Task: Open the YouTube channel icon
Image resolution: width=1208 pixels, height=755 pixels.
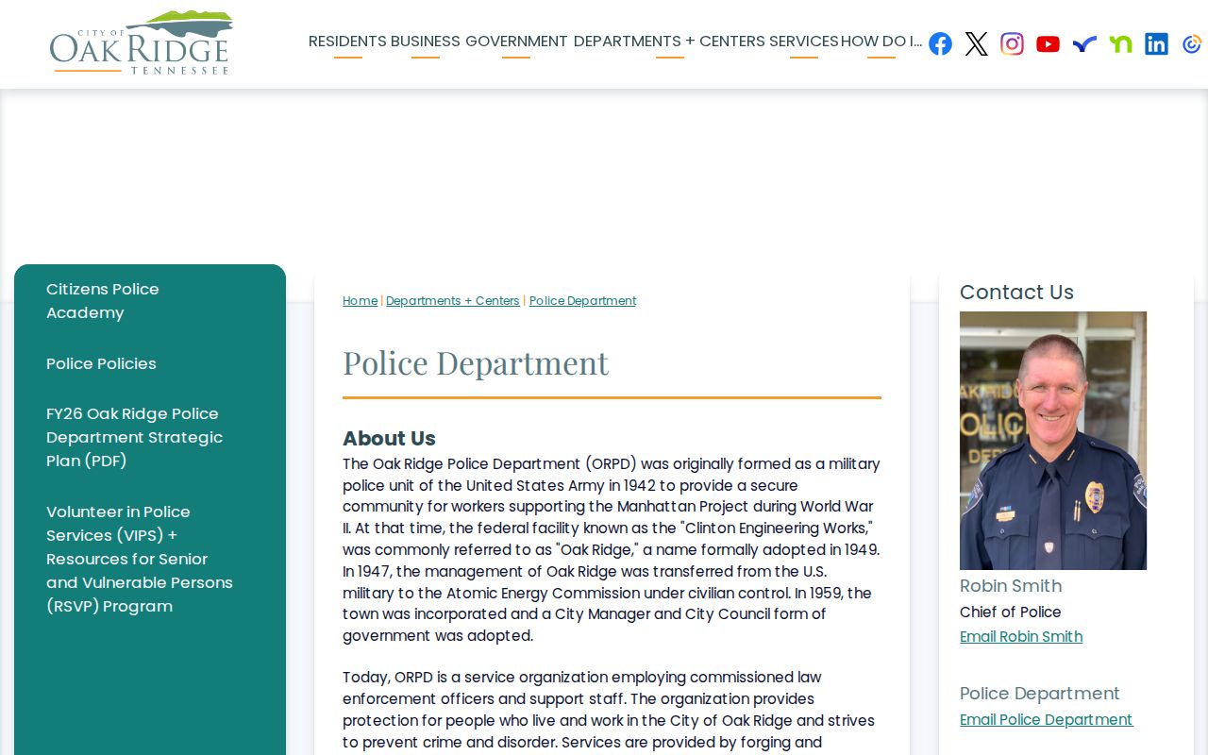Action: [1048, 43]
